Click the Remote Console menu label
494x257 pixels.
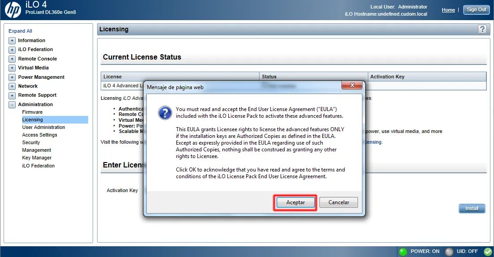tap(38, 59)
